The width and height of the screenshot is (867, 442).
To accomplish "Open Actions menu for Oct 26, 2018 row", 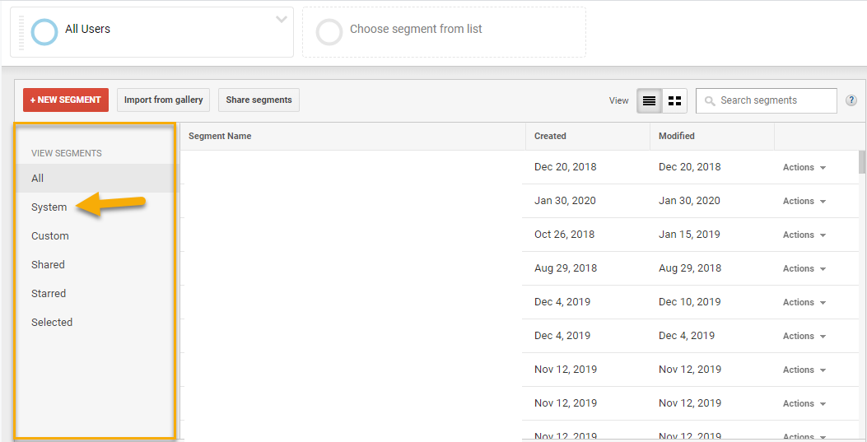I will pos(804,235).
